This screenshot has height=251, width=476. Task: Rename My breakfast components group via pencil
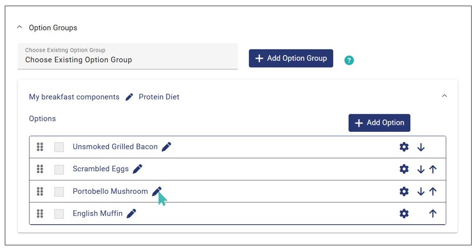click(x=129, y=97)
